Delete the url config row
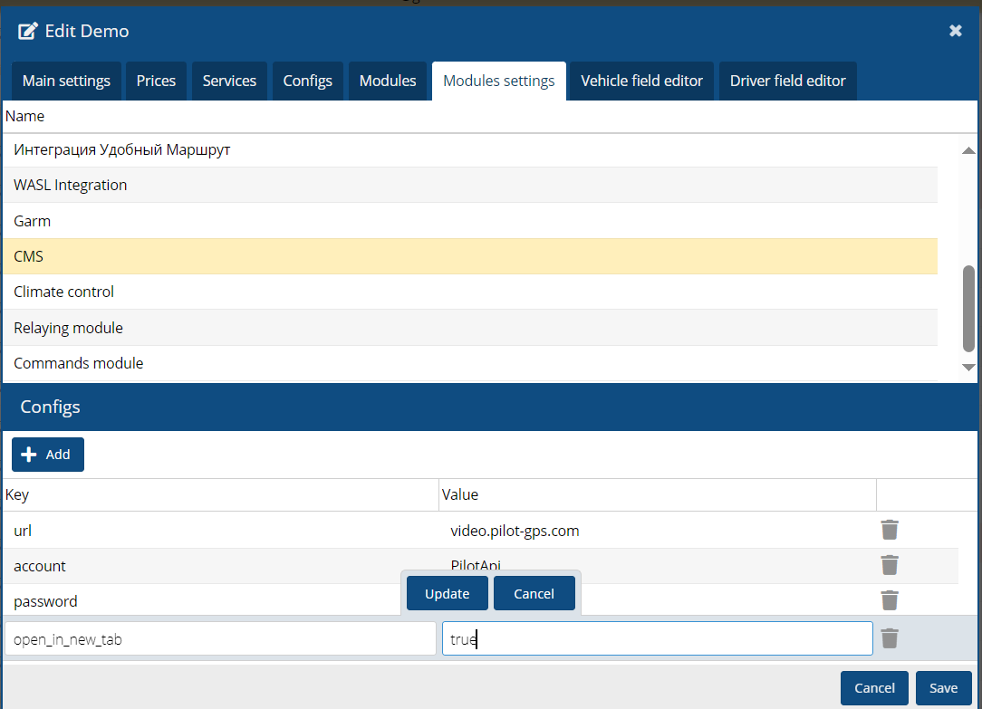Image resolution: width=982 pixels, height=709 pixels. click(x=890, y=530)
